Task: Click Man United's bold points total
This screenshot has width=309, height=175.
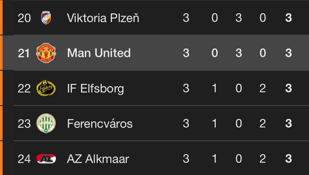Action: point(288,53)
